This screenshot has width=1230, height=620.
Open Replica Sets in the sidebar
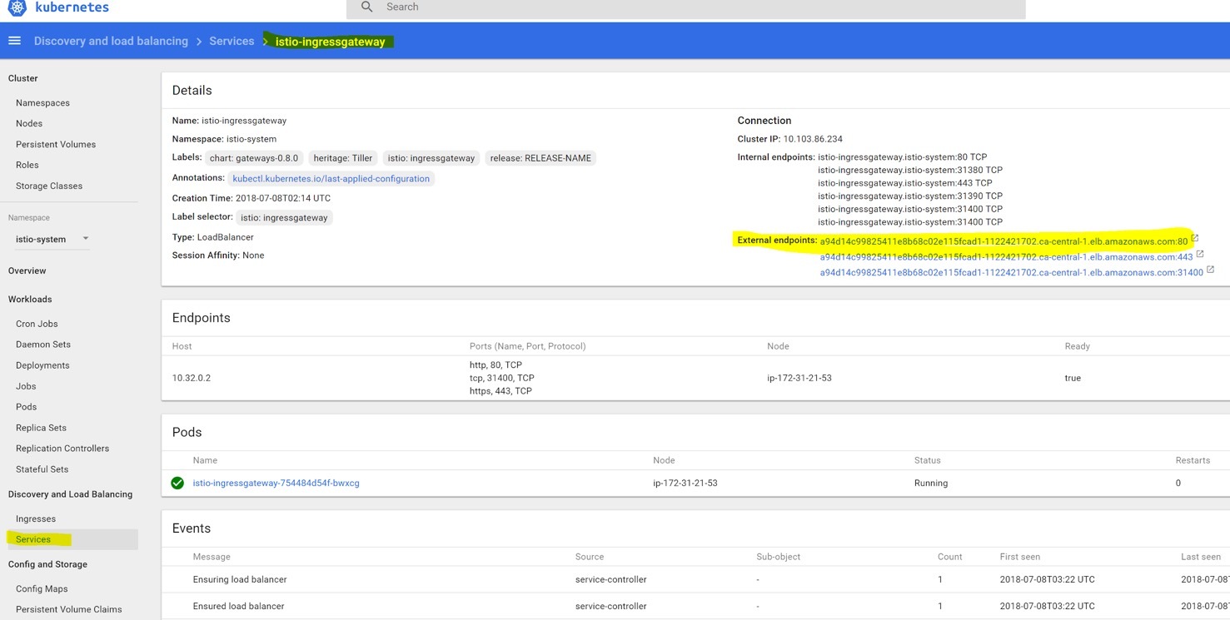41,428
